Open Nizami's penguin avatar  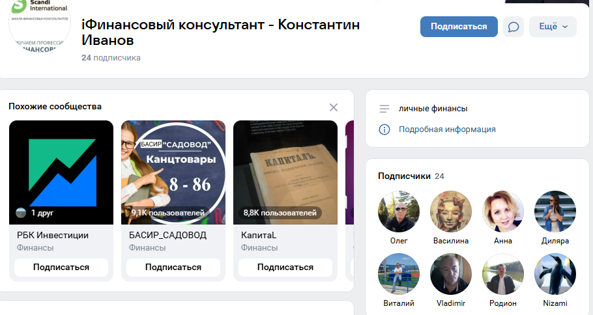click(555, 274)
